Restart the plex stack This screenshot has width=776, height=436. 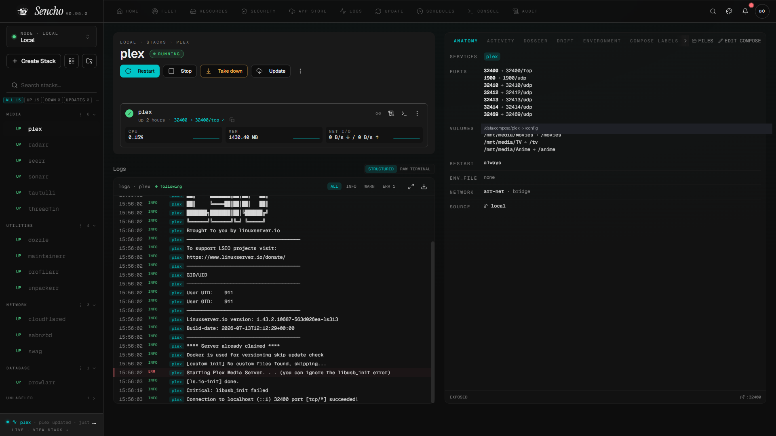140,71
